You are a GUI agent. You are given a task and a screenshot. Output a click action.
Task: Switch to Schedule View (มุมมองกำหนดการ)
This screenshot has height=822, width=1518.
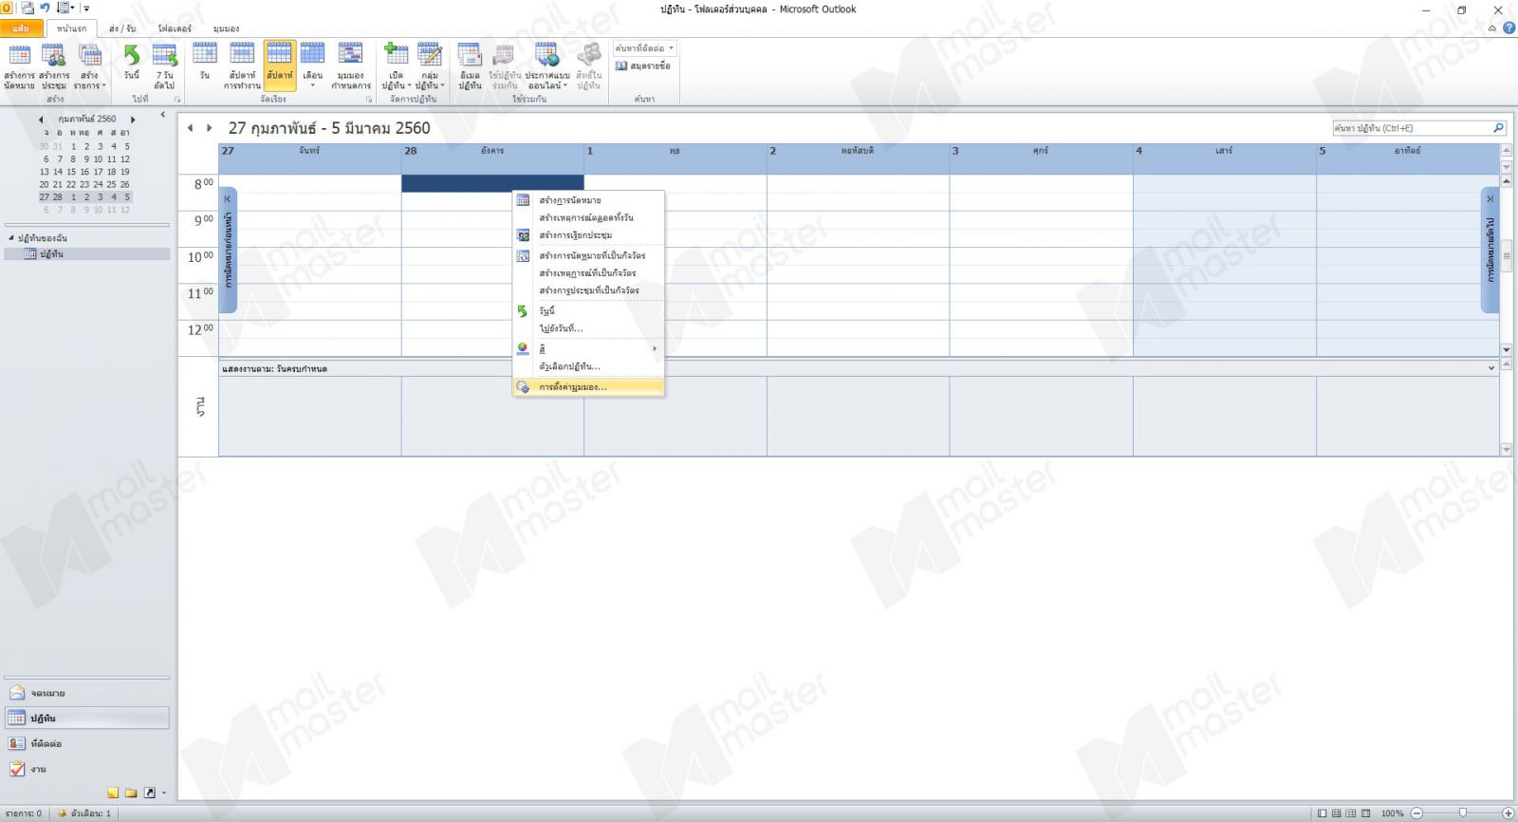point(351,66)
